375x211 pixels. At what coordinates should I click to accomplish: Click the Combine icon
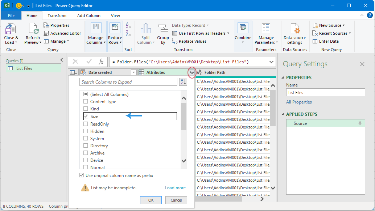point(243,28)
